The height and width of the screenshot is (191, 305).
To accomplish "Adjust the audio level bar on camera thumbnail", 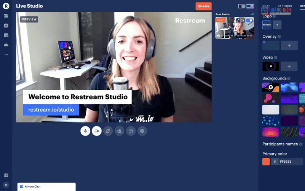I will [x=237, y=36].
